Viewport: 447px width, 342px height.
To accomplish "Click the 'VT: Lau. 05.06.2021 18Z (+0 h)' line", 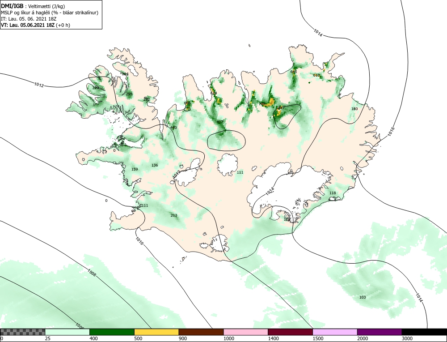I will pyautogui.click(x=35, y=25).
